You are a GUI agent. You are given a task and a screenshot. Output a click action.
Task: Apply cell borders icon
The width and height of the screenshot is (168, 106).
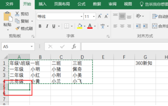coord(67,26)
